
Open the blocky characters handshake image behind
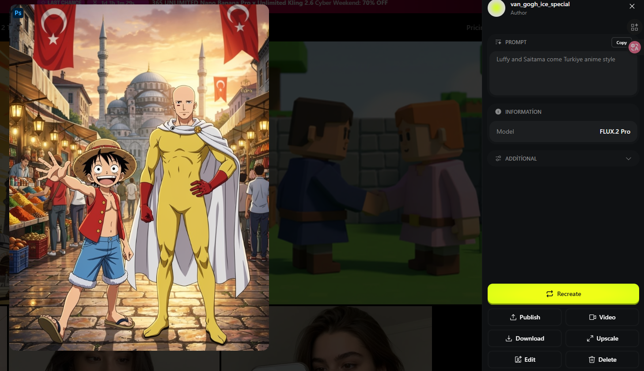(x=375, y=172)
